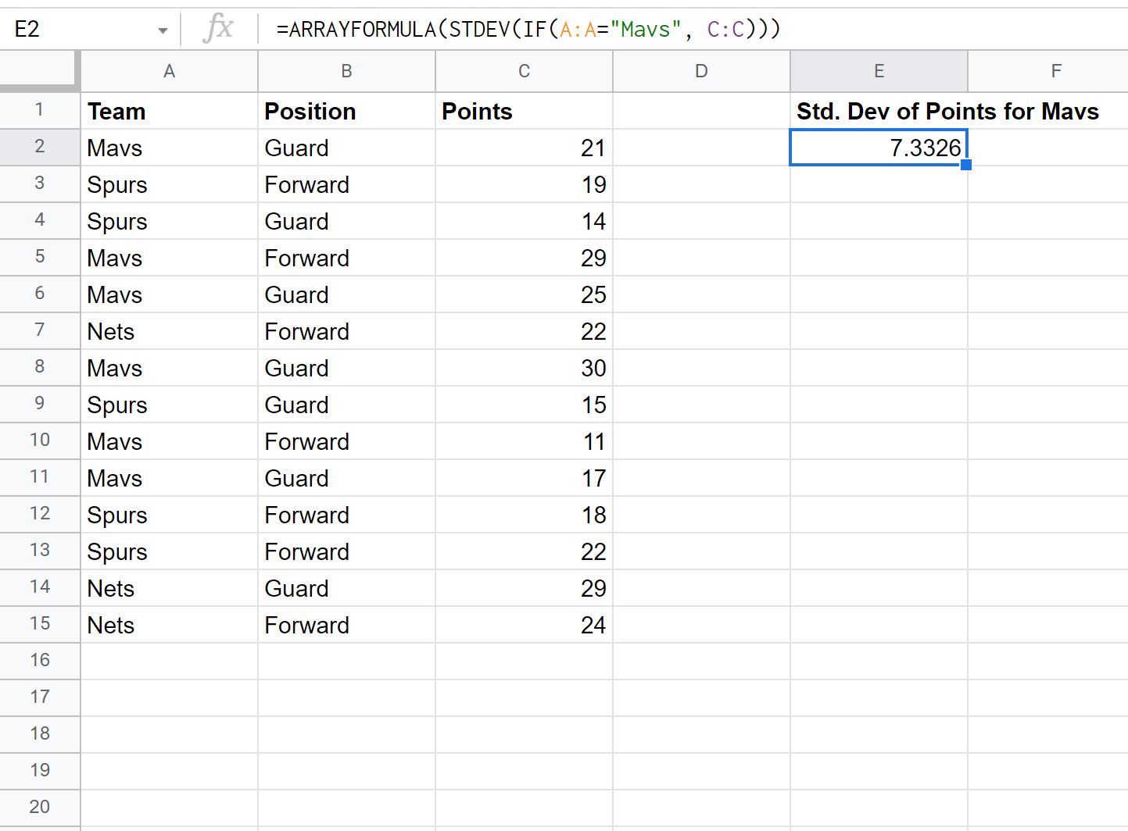Select the Name Box showing E2
The image size is (1128, 831).
click(78, 29)
